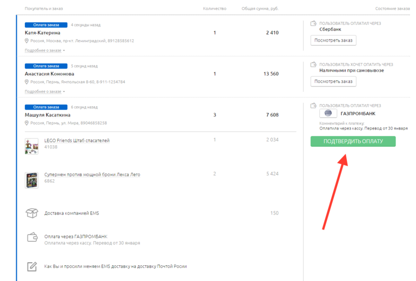Click the EMS delivery box icon
Image resolution: width=416 pixels, height=281 pixels.
point(32,213)
